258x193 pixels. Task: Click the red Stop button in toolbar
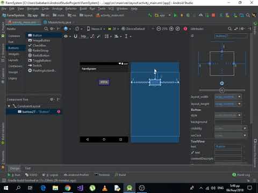coord(213,15)
